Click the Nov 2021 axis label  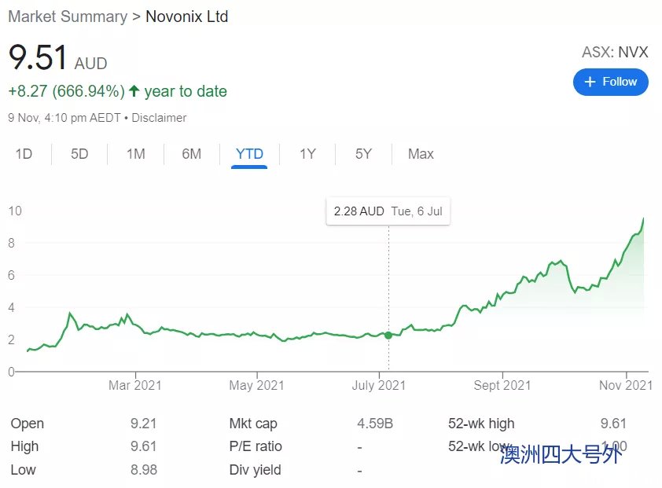pos(626,385)
